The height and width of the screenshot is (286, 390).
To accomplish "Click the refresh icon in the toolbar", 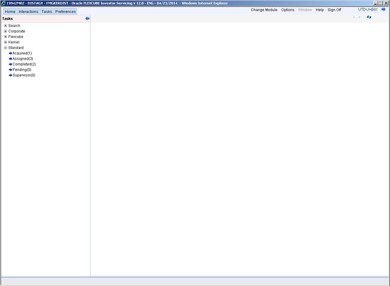I will [369, 17].
